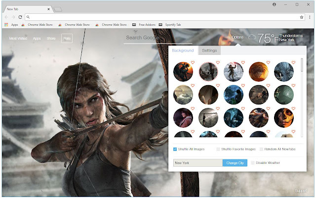This screenshot has width=316, height=198.
Task: Select the green shattered-glass thumbnail
Action: tap(284, 95)
